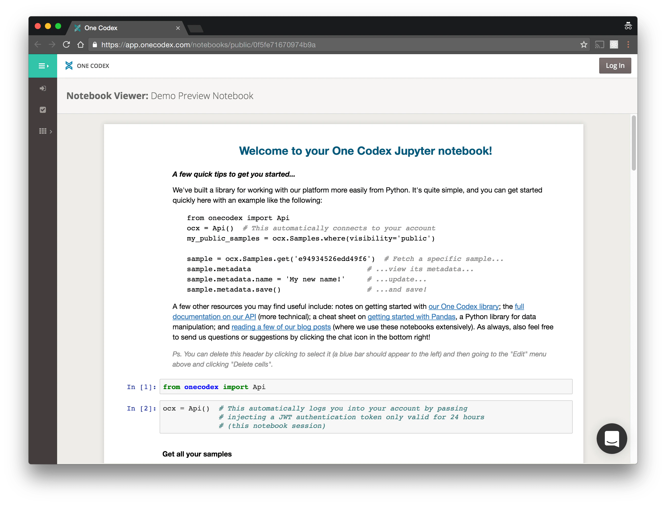Go forward with browser forward arrow
This screenshot has height=505, width=666.
coord(52,45)
